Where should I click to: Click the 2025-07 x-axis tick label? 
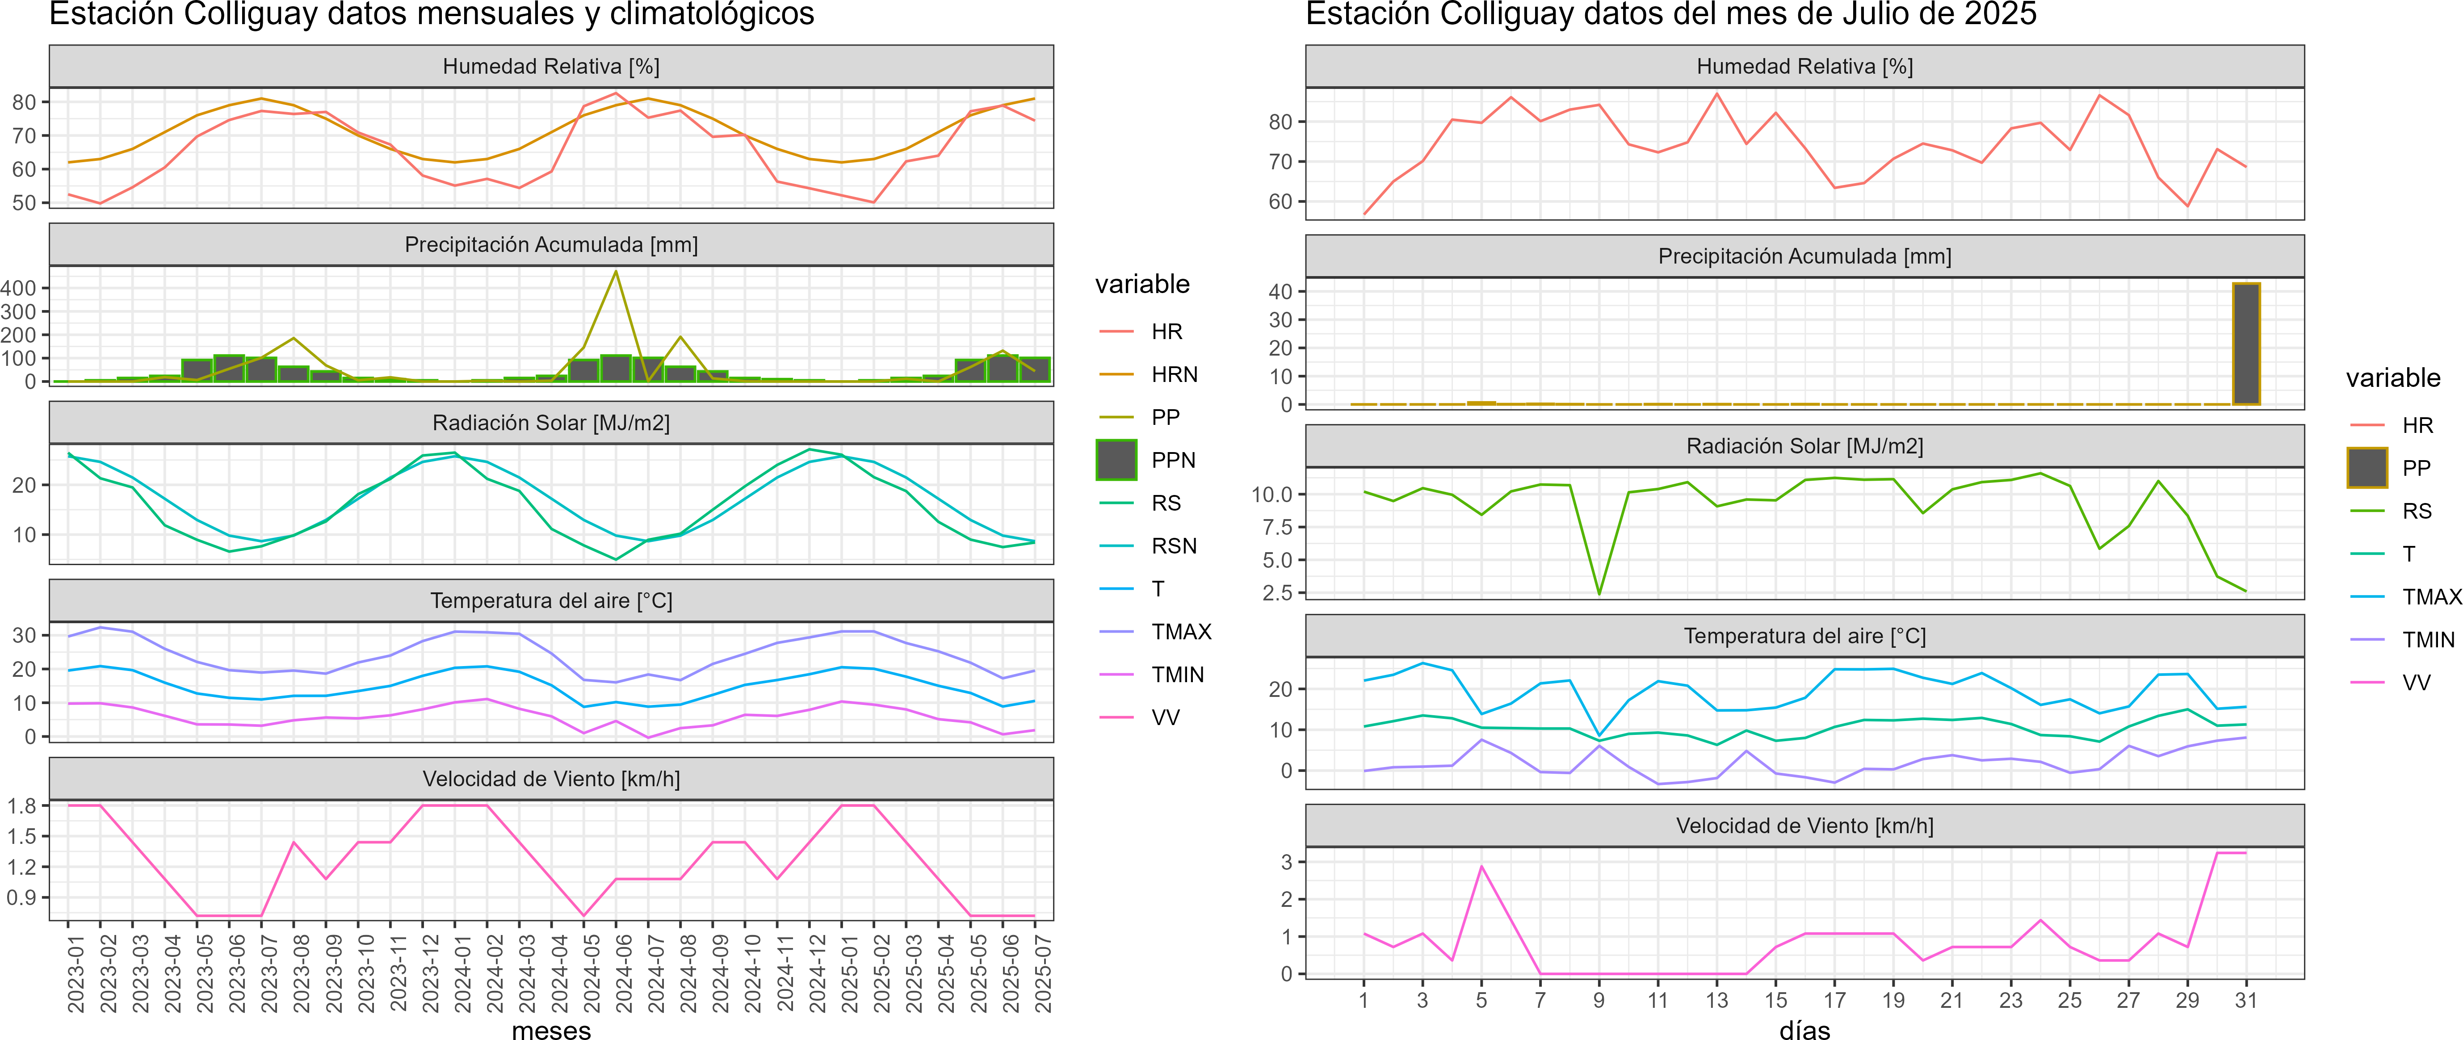click(x=1042, y=973)
